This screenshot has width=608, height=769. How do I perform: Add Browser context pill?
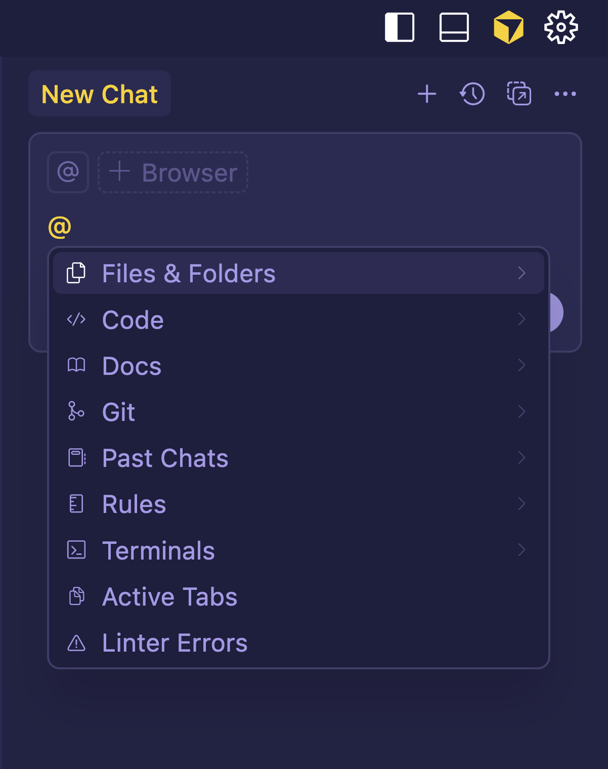point(173,172)
